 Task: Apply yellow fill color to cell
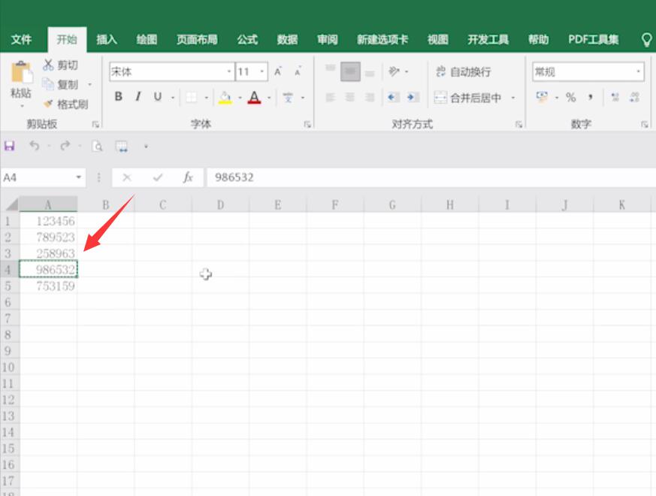pyautogui.click(x=225, y=98)
